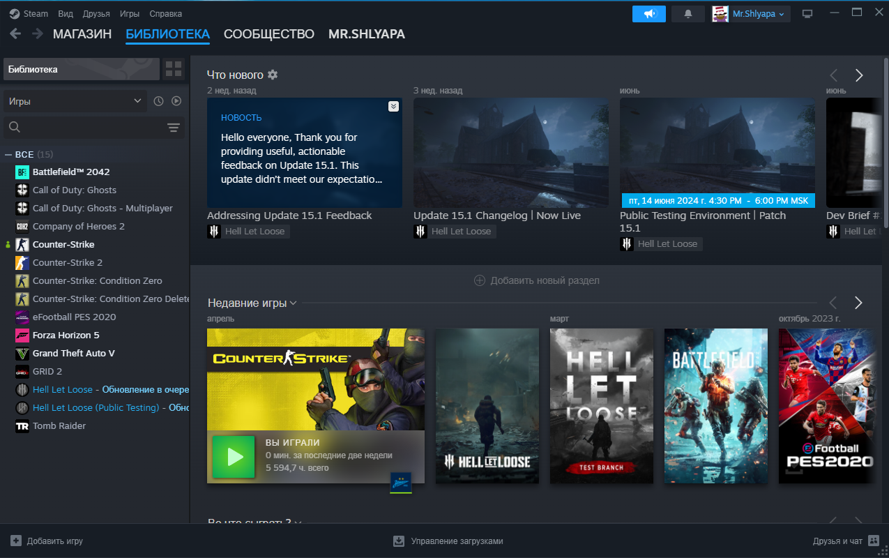
Task: Open settings gear next to Что нового
Action: pos(273,75)
